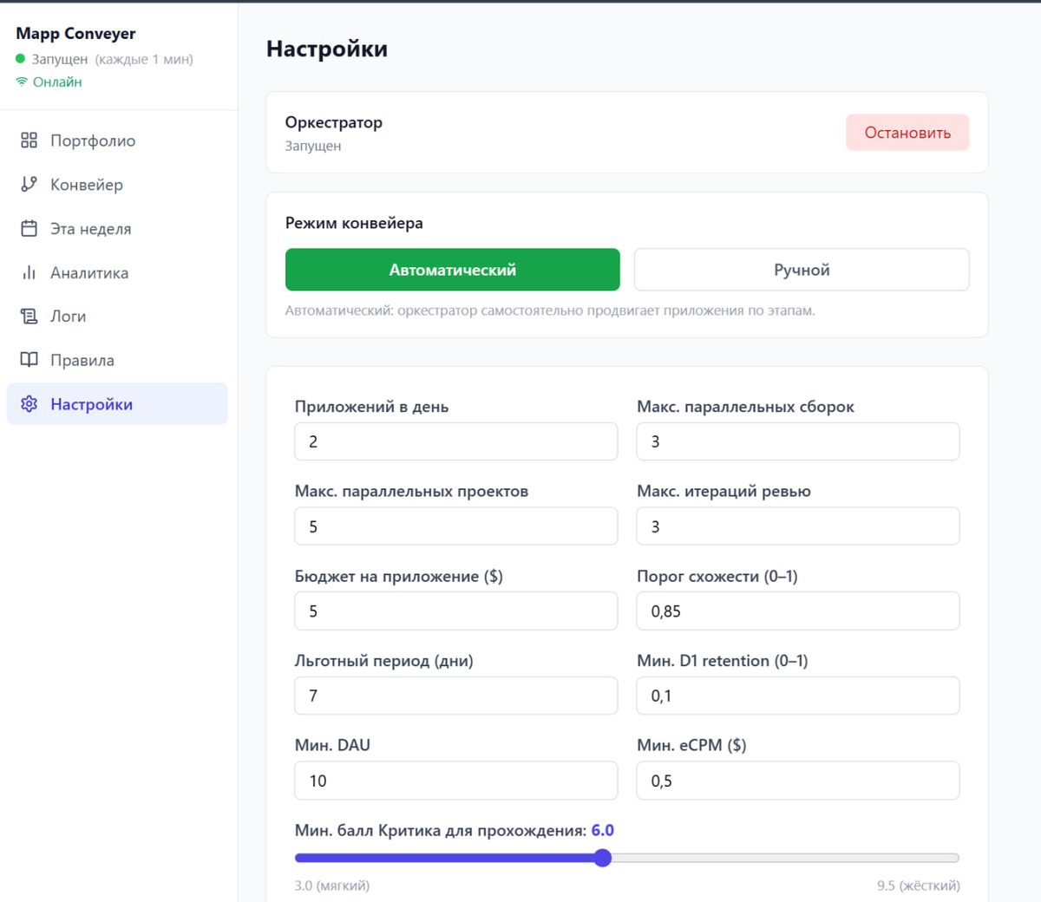
Task: Click the Портфолио grid icon
Action: click(29, 141)
